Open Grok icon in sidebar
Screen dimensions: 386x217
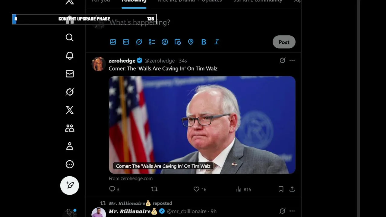point(70,92)
